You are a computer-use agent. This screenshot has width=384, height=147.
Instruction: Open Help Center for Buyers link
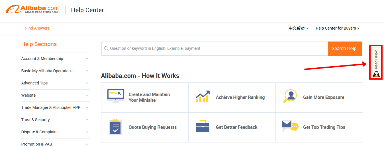(337, 28)
